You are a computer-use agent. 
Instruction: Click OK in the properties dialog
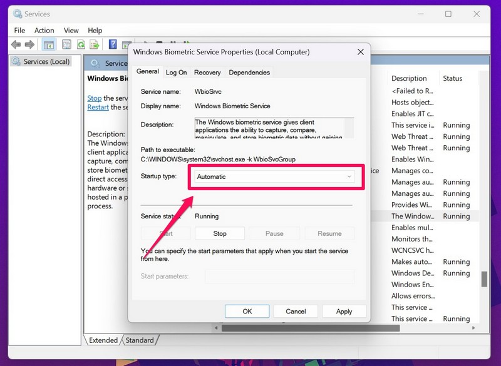click(x=247, y=311)
